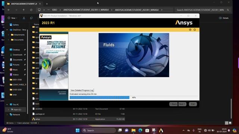Select the ANSYSACADEMICSTUDENT File Explorer tab

pyautogui.click(x=24, y=4)
